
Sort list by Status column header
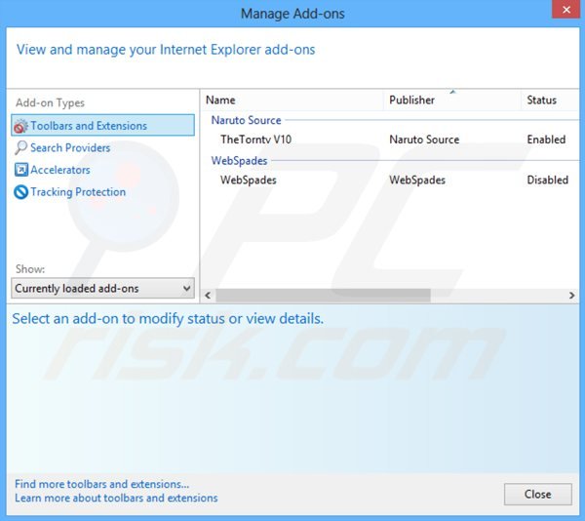tap(550, 100)
